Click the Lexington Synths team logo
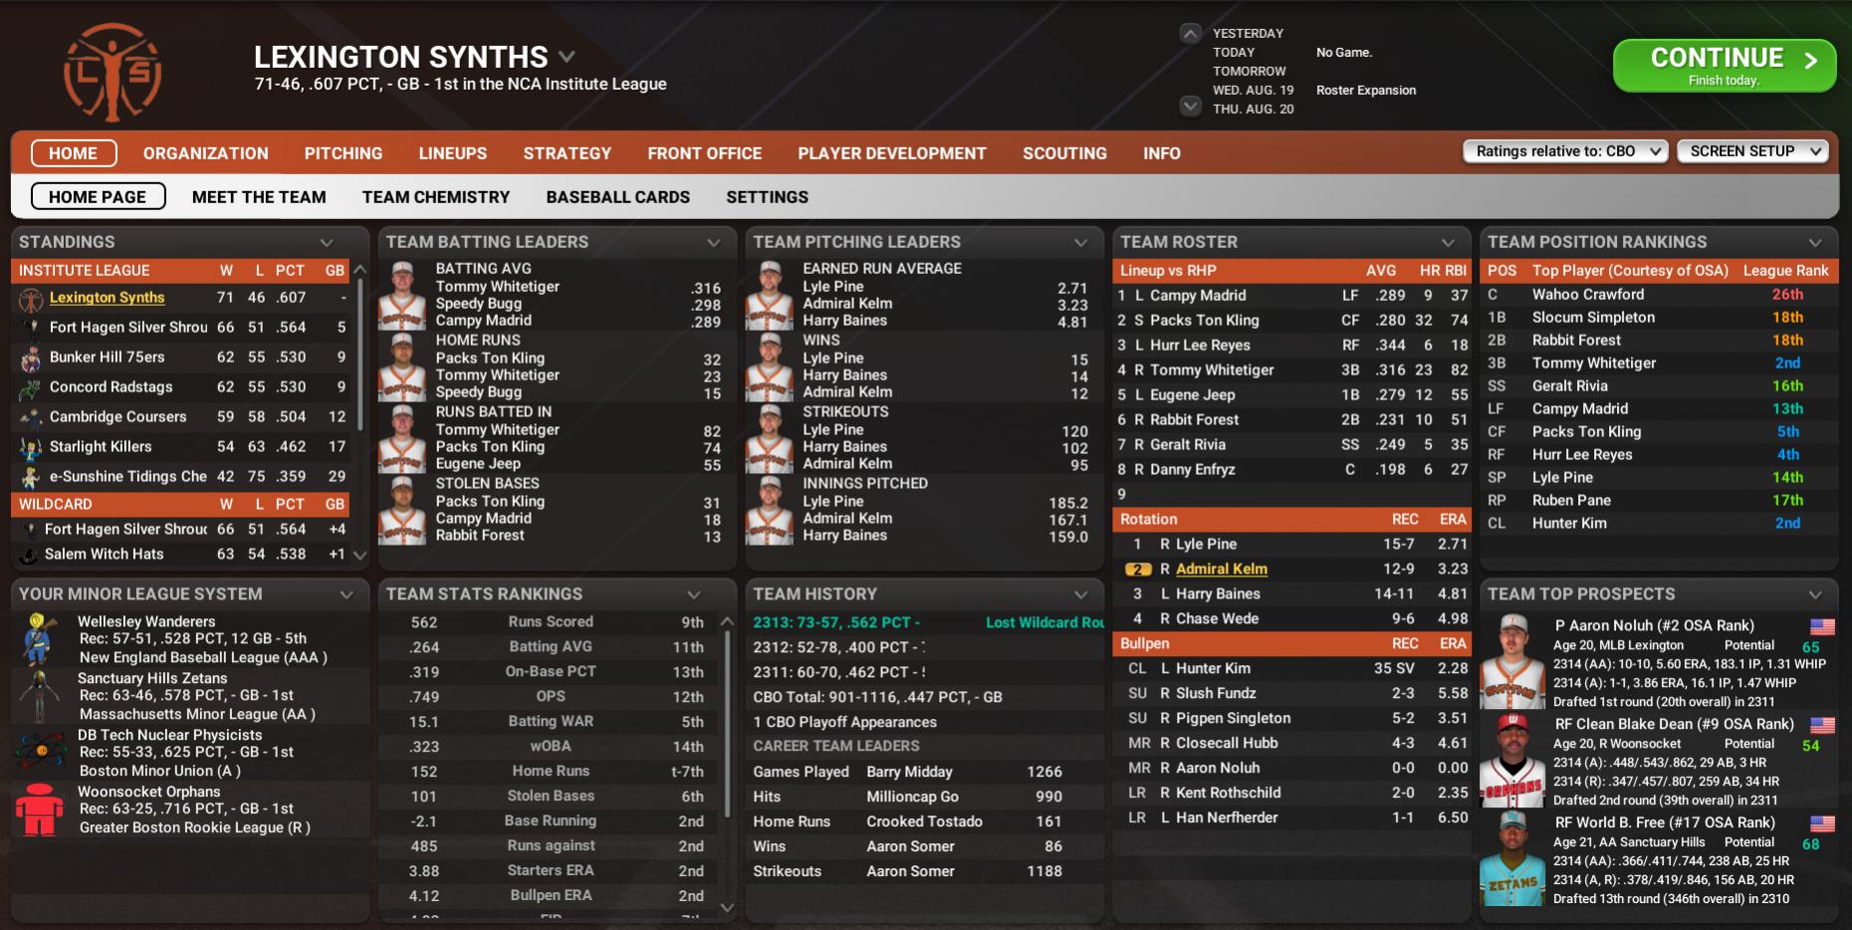The image size is (1852, 930). [113, 73]
